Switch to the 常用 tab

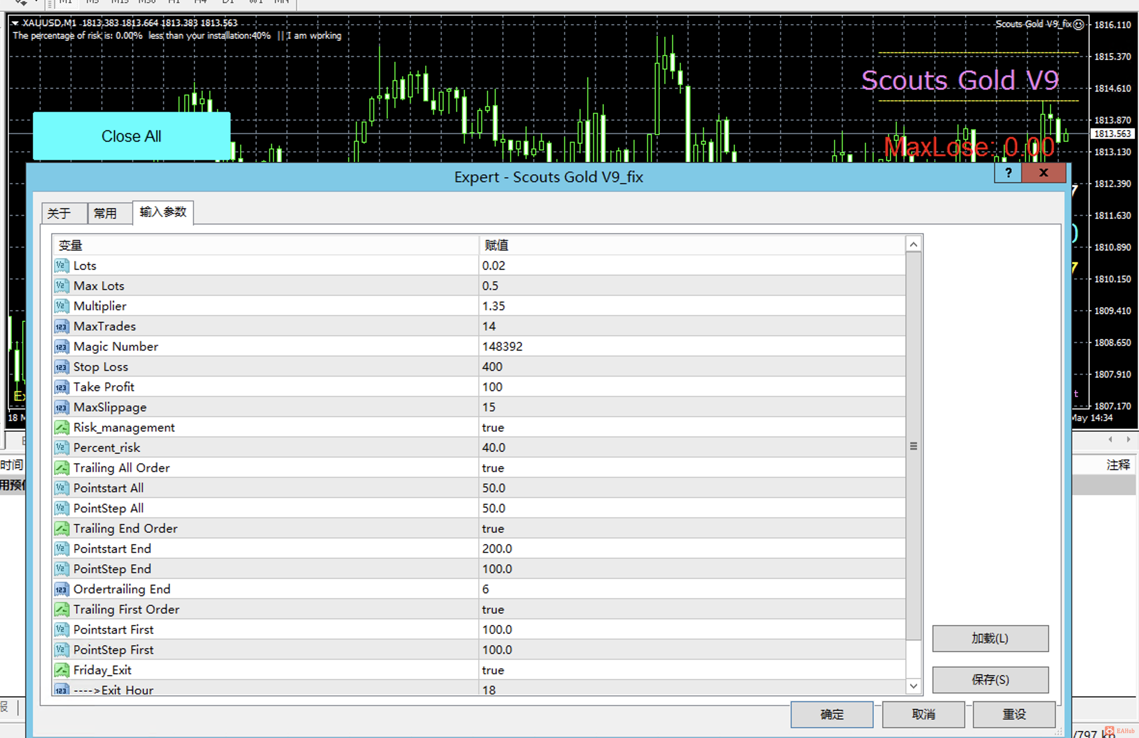(109, 213)
